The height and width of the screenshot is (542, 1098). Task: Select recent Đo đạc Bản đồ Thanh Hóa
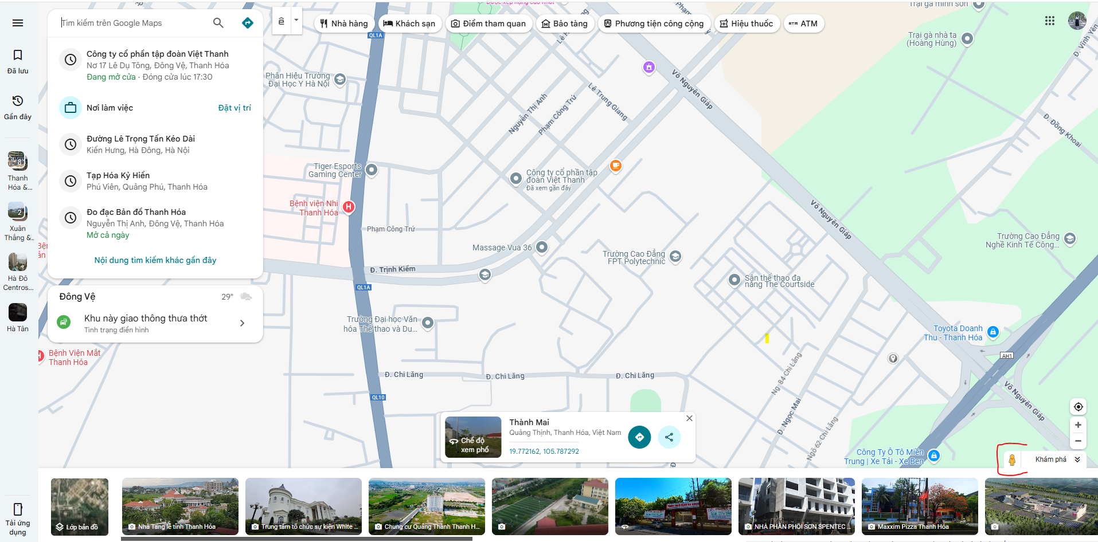pos(155,223)
